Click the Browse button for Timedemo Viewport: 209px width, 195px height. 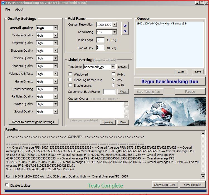[122, 67]
